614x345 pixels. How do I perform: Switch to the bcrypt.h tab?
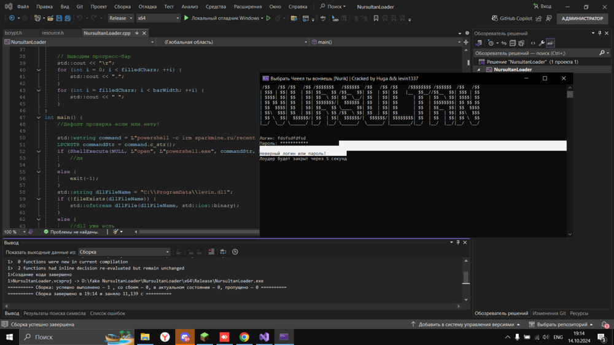14,33
